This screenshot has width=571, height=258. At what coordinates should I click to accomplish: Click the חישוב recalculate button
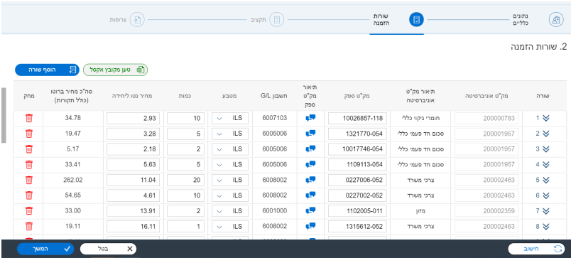[x=536, y=249]
